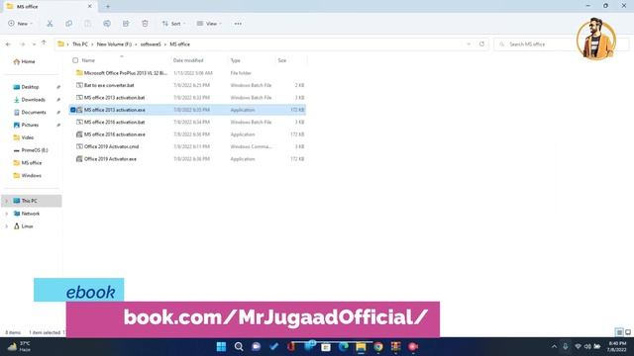634x356 pixels.
Task: Sort by Name column header
Action: 88,60
